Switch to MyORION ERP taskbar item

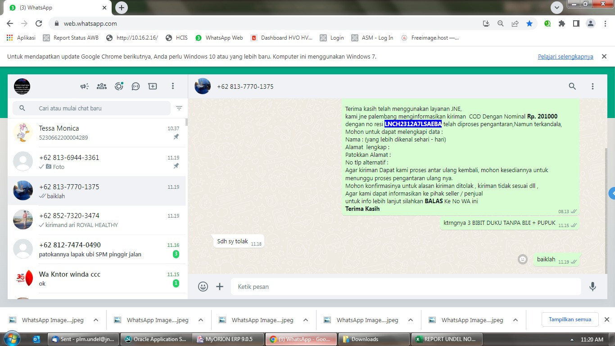[228, 339]
